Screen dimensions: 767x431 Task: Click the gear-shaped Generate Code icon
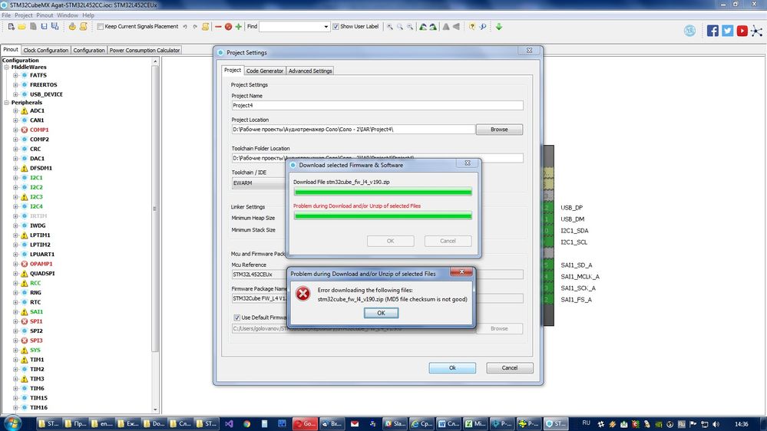[72, 26]
